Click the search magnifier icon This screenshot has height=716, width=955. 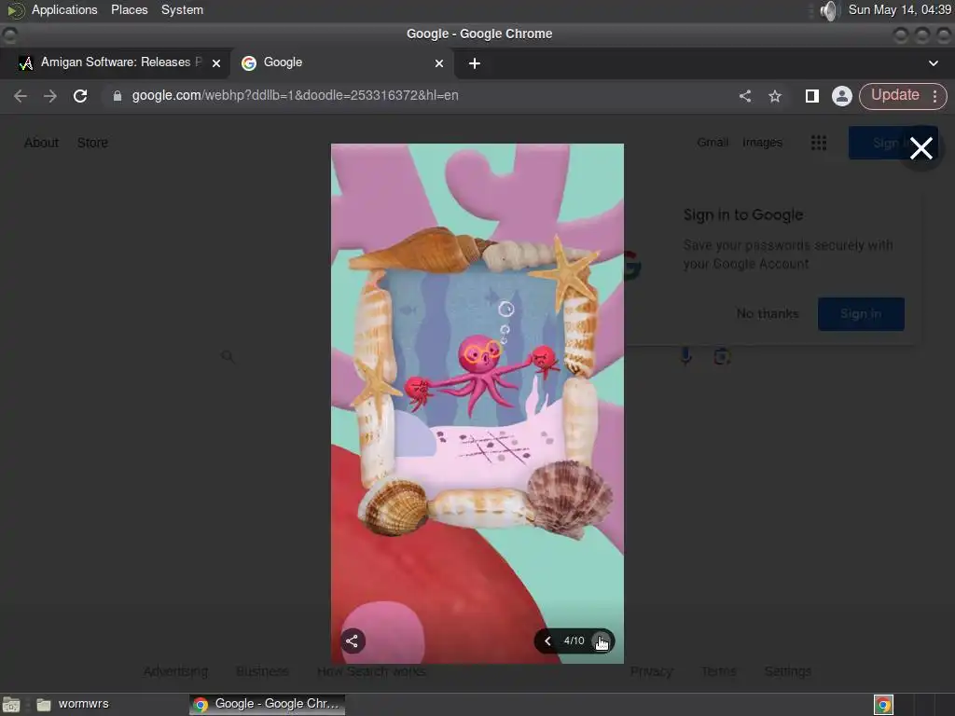click(x=228, y=356)
